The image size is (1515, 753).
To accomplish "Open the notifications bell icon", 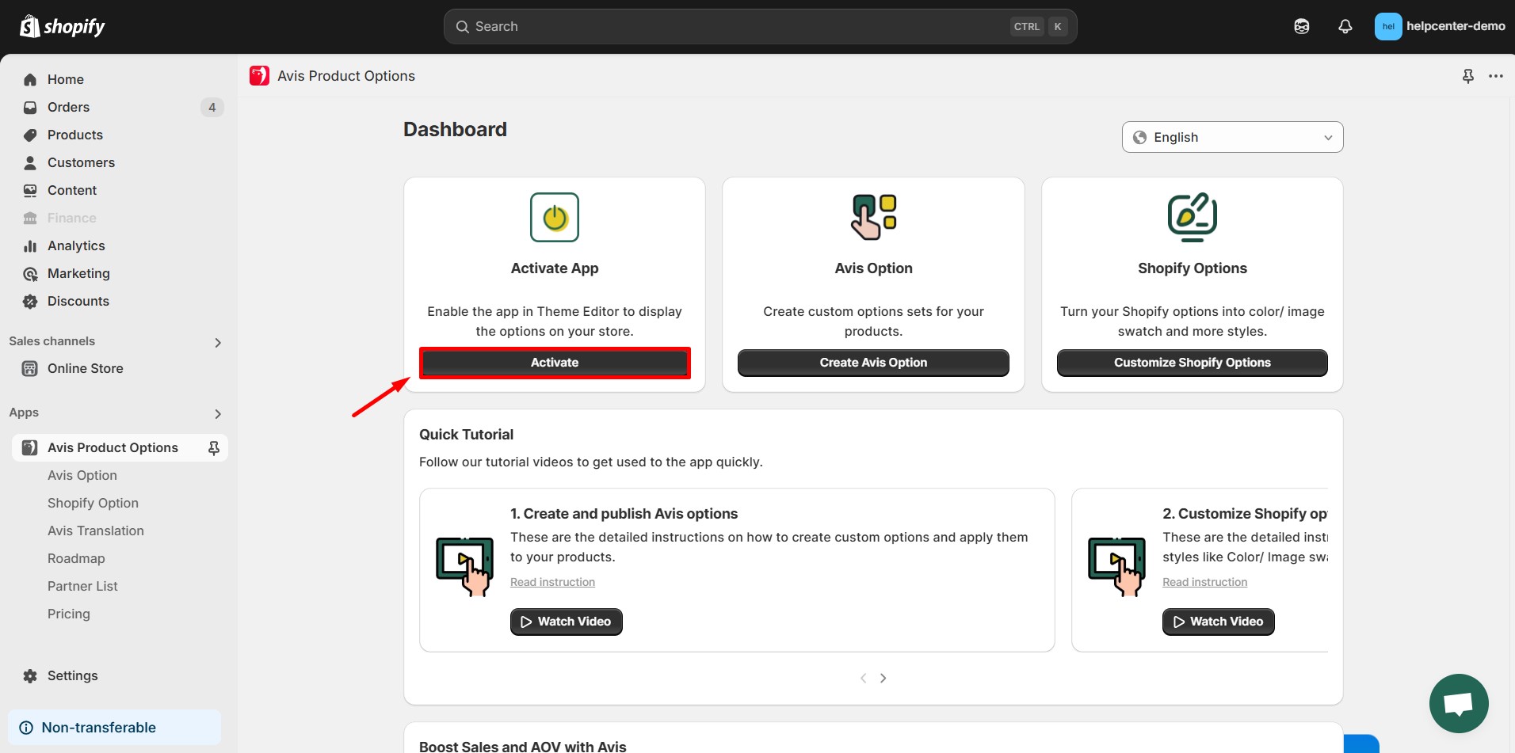I will [x=1345, y=26].
